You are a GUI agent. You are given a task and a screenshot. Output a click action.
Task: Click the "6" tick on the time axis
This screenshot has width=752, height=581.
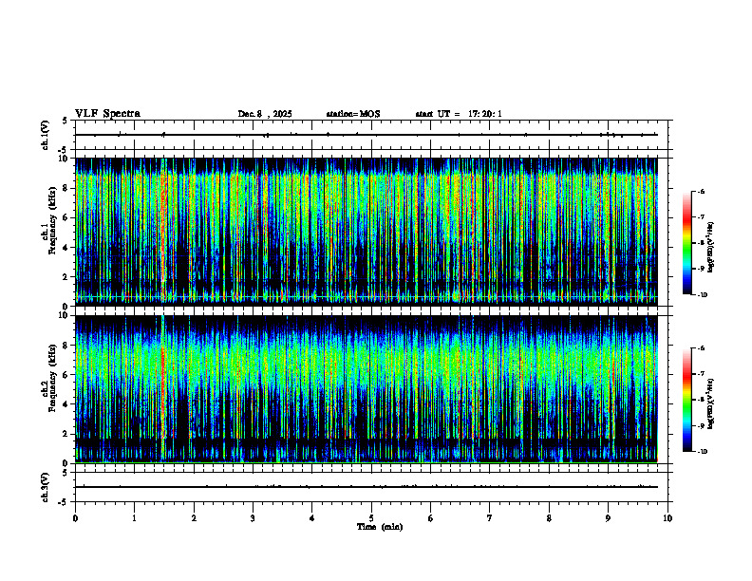click(430, 518)
